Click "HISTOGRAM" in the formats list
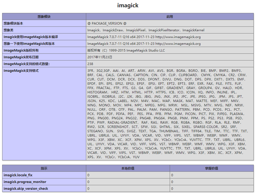The image size is (257, 196). point(97,92)
